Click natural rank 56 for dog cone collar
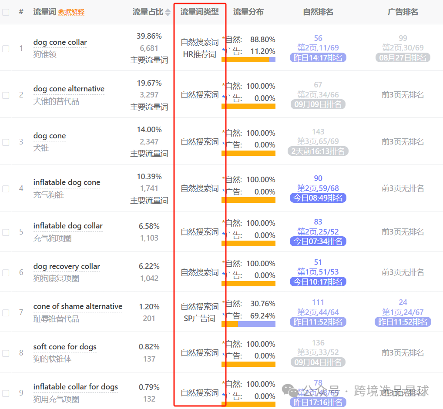 [318, 38]
